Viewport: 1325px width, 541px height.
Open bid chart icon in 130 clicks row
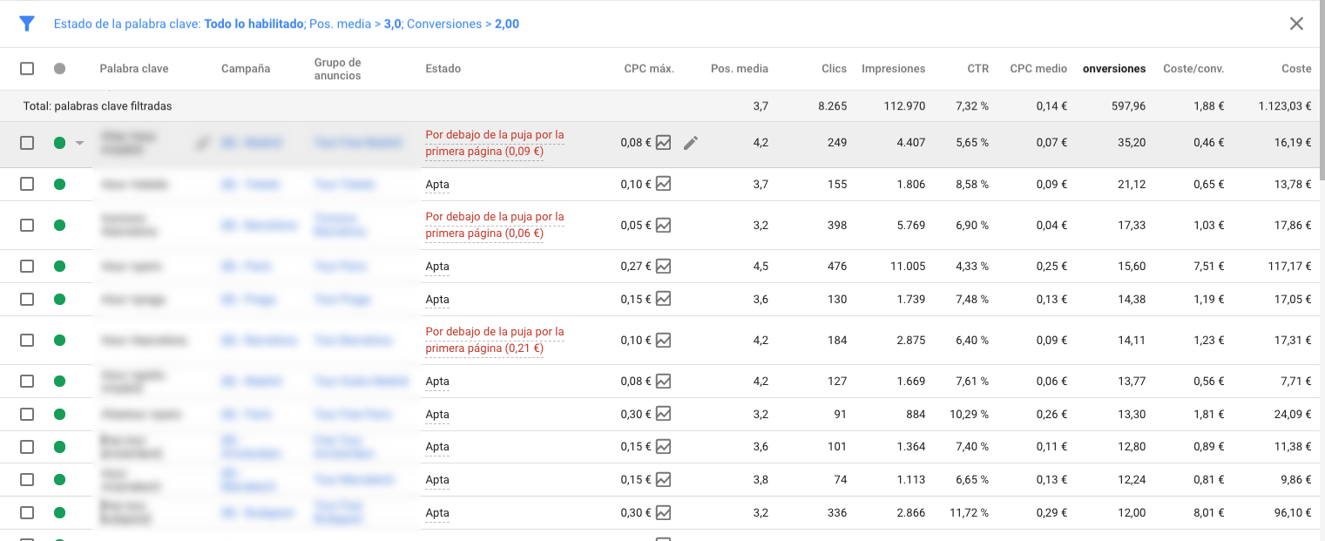pos(663,299)
